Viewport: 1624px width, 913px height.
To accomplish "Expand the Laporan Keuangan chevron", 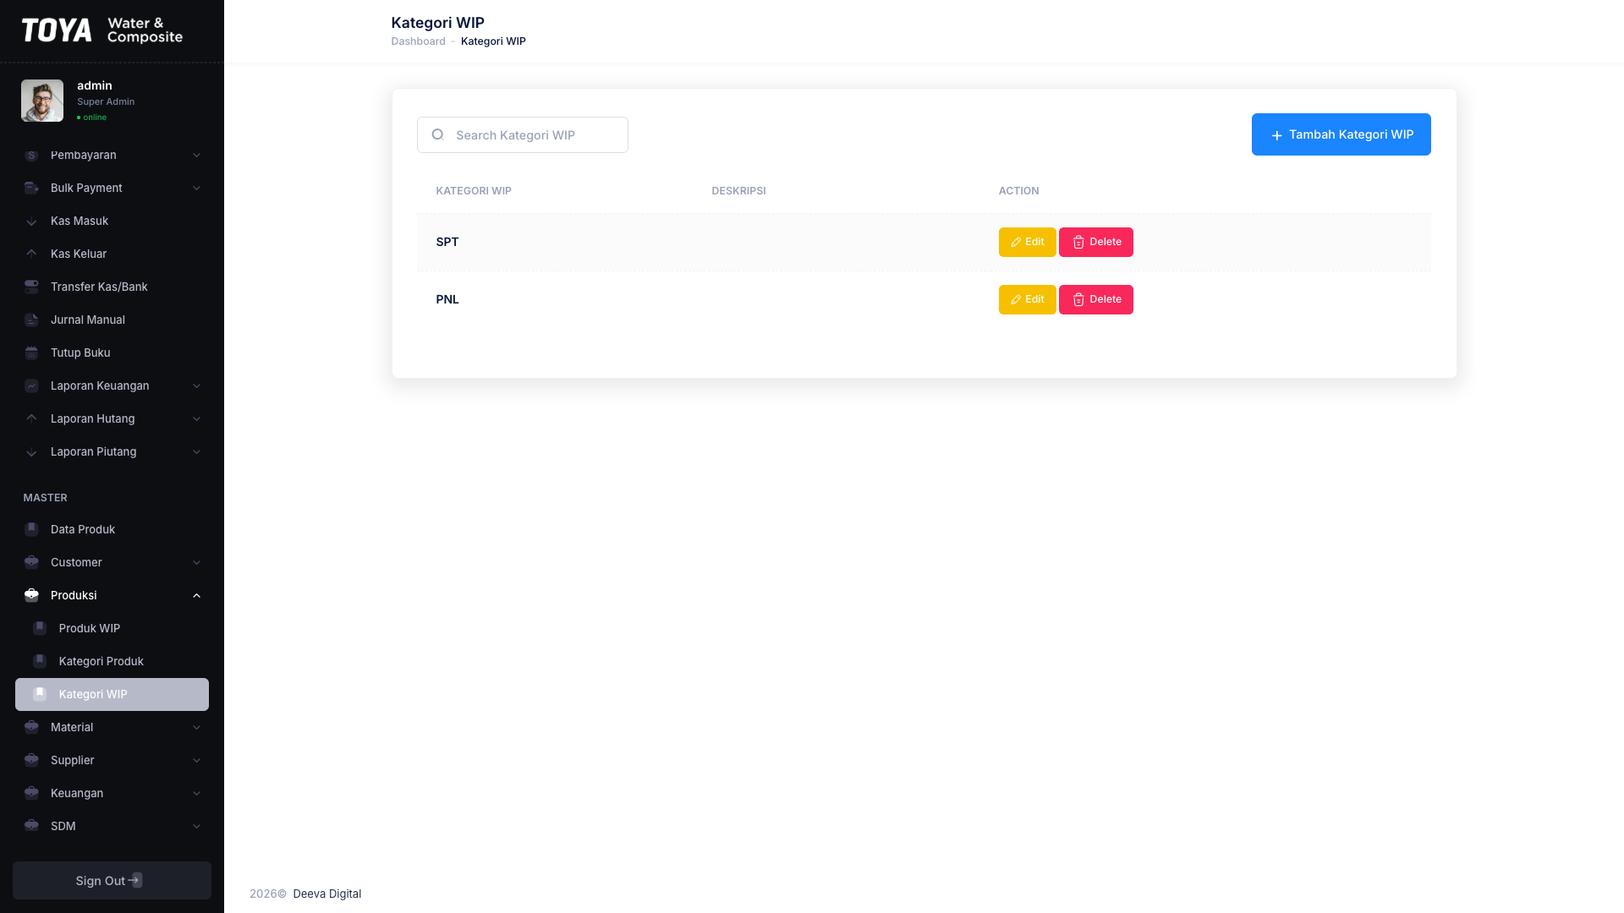I will (x=196, y=386).
